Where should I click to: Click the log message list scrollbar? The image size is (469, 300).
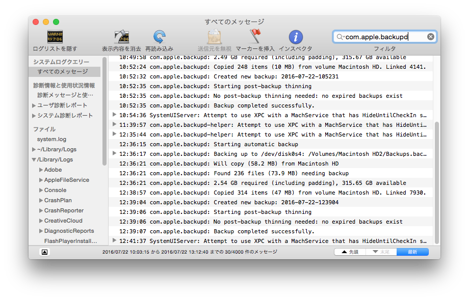click(437, 182)
